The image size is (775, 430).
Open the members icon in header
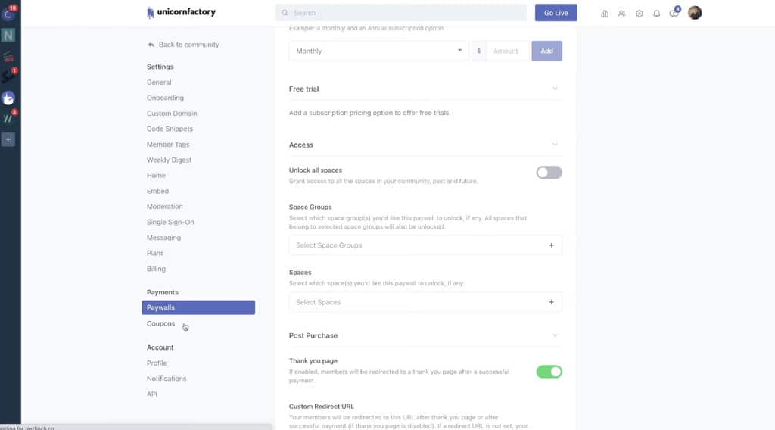coord(622,13)
